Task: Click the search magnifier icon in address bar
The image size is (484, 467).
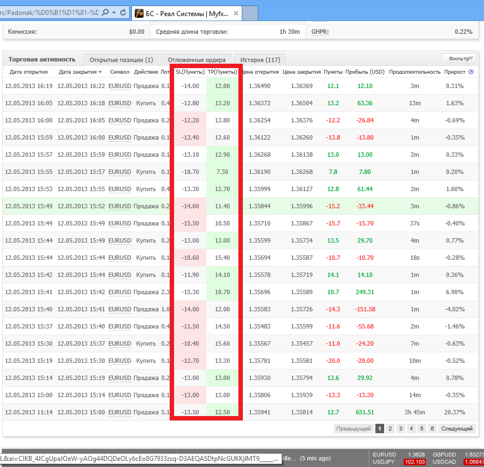Action: [x=105, y=13]
